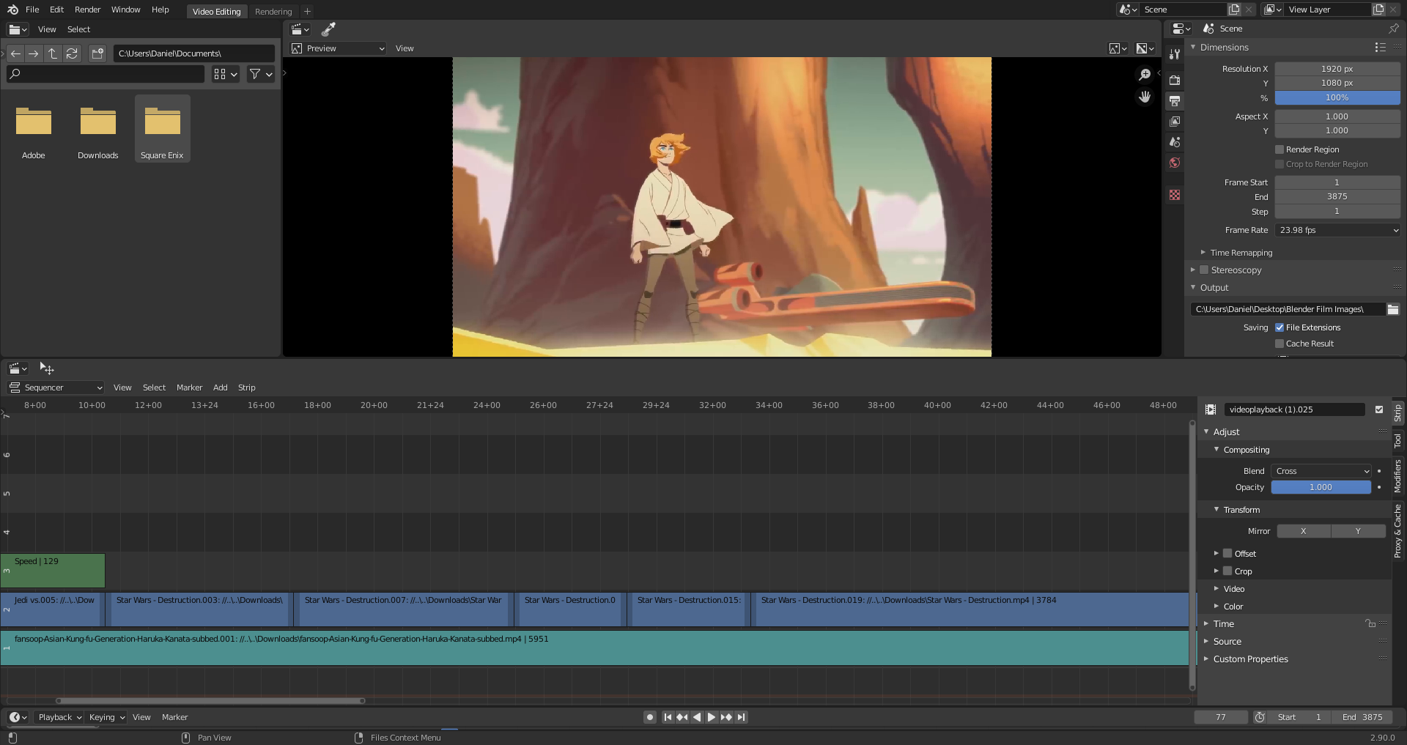This screenshot has width=1407, height=745.
Task: Open the Texture properties checker tab
Action: click(1175, 195)
